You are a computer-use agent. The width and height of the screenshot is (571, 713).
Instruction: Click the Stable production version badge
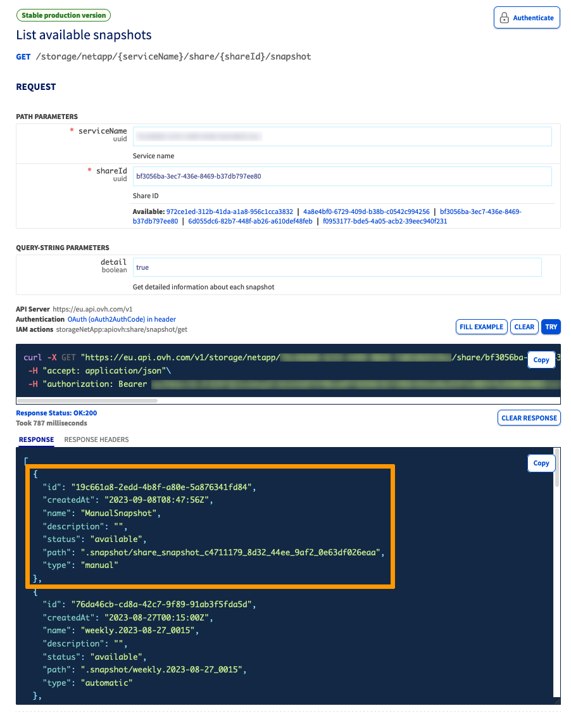[x=63, y=15]
